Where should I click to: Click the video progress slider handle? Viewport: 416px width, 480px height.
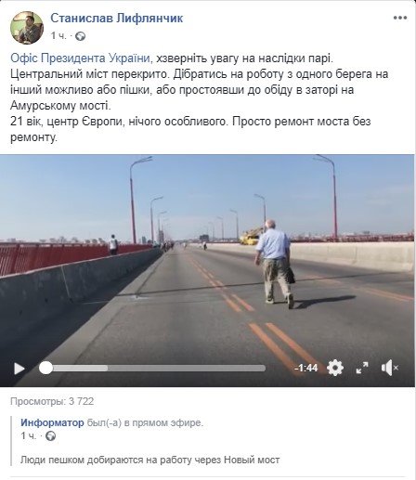tap(45, 368)
